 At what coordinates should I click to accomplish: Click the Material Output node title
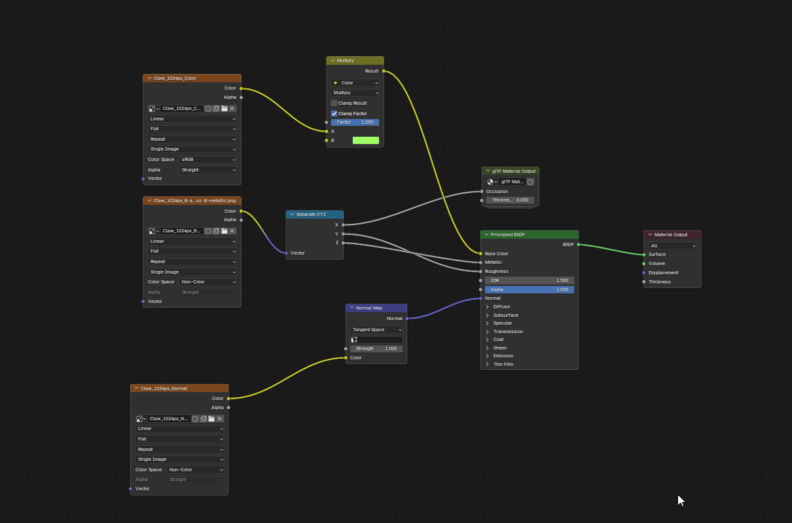pyautogui.click(x=671, y=235)
